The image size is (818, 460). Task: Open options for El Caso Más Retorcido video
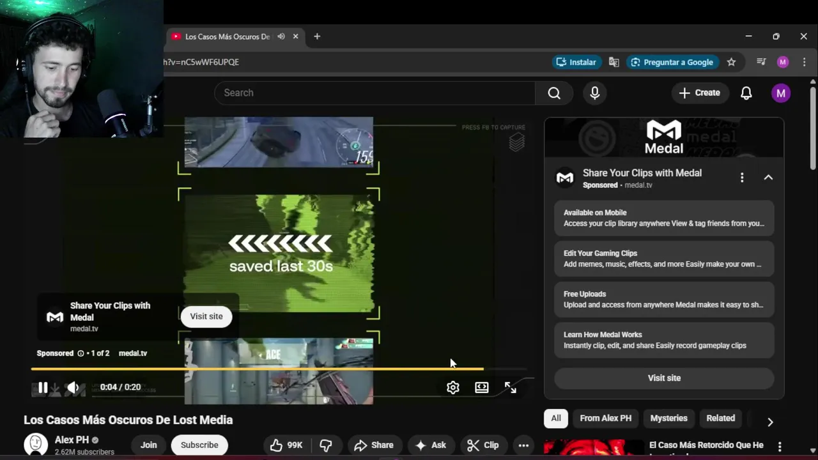click(780, 446)
